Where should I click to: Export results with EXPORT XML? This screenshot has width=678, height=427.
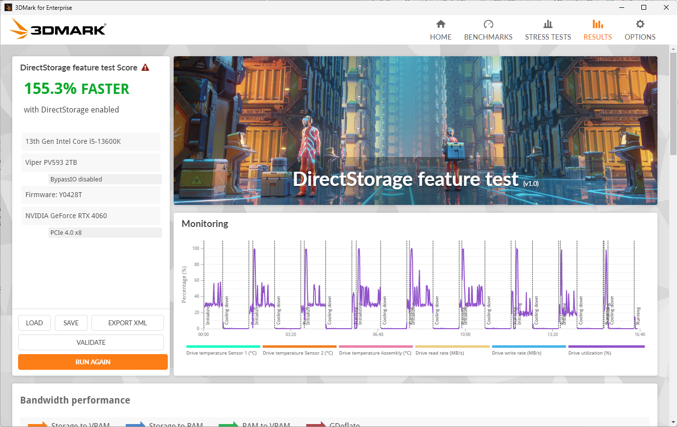click(x=127, y=323)
